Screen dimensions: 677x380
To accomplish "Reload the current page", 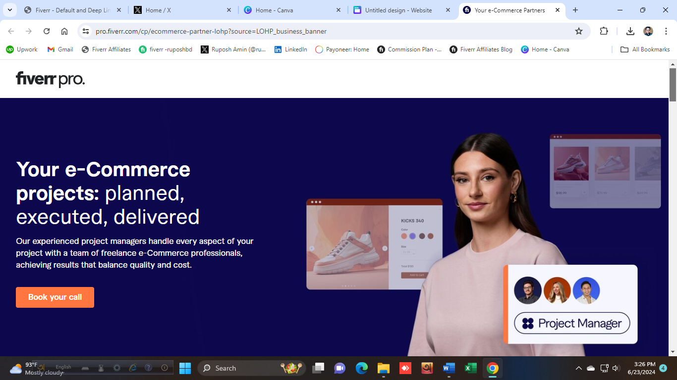I will tap(47, 31).
